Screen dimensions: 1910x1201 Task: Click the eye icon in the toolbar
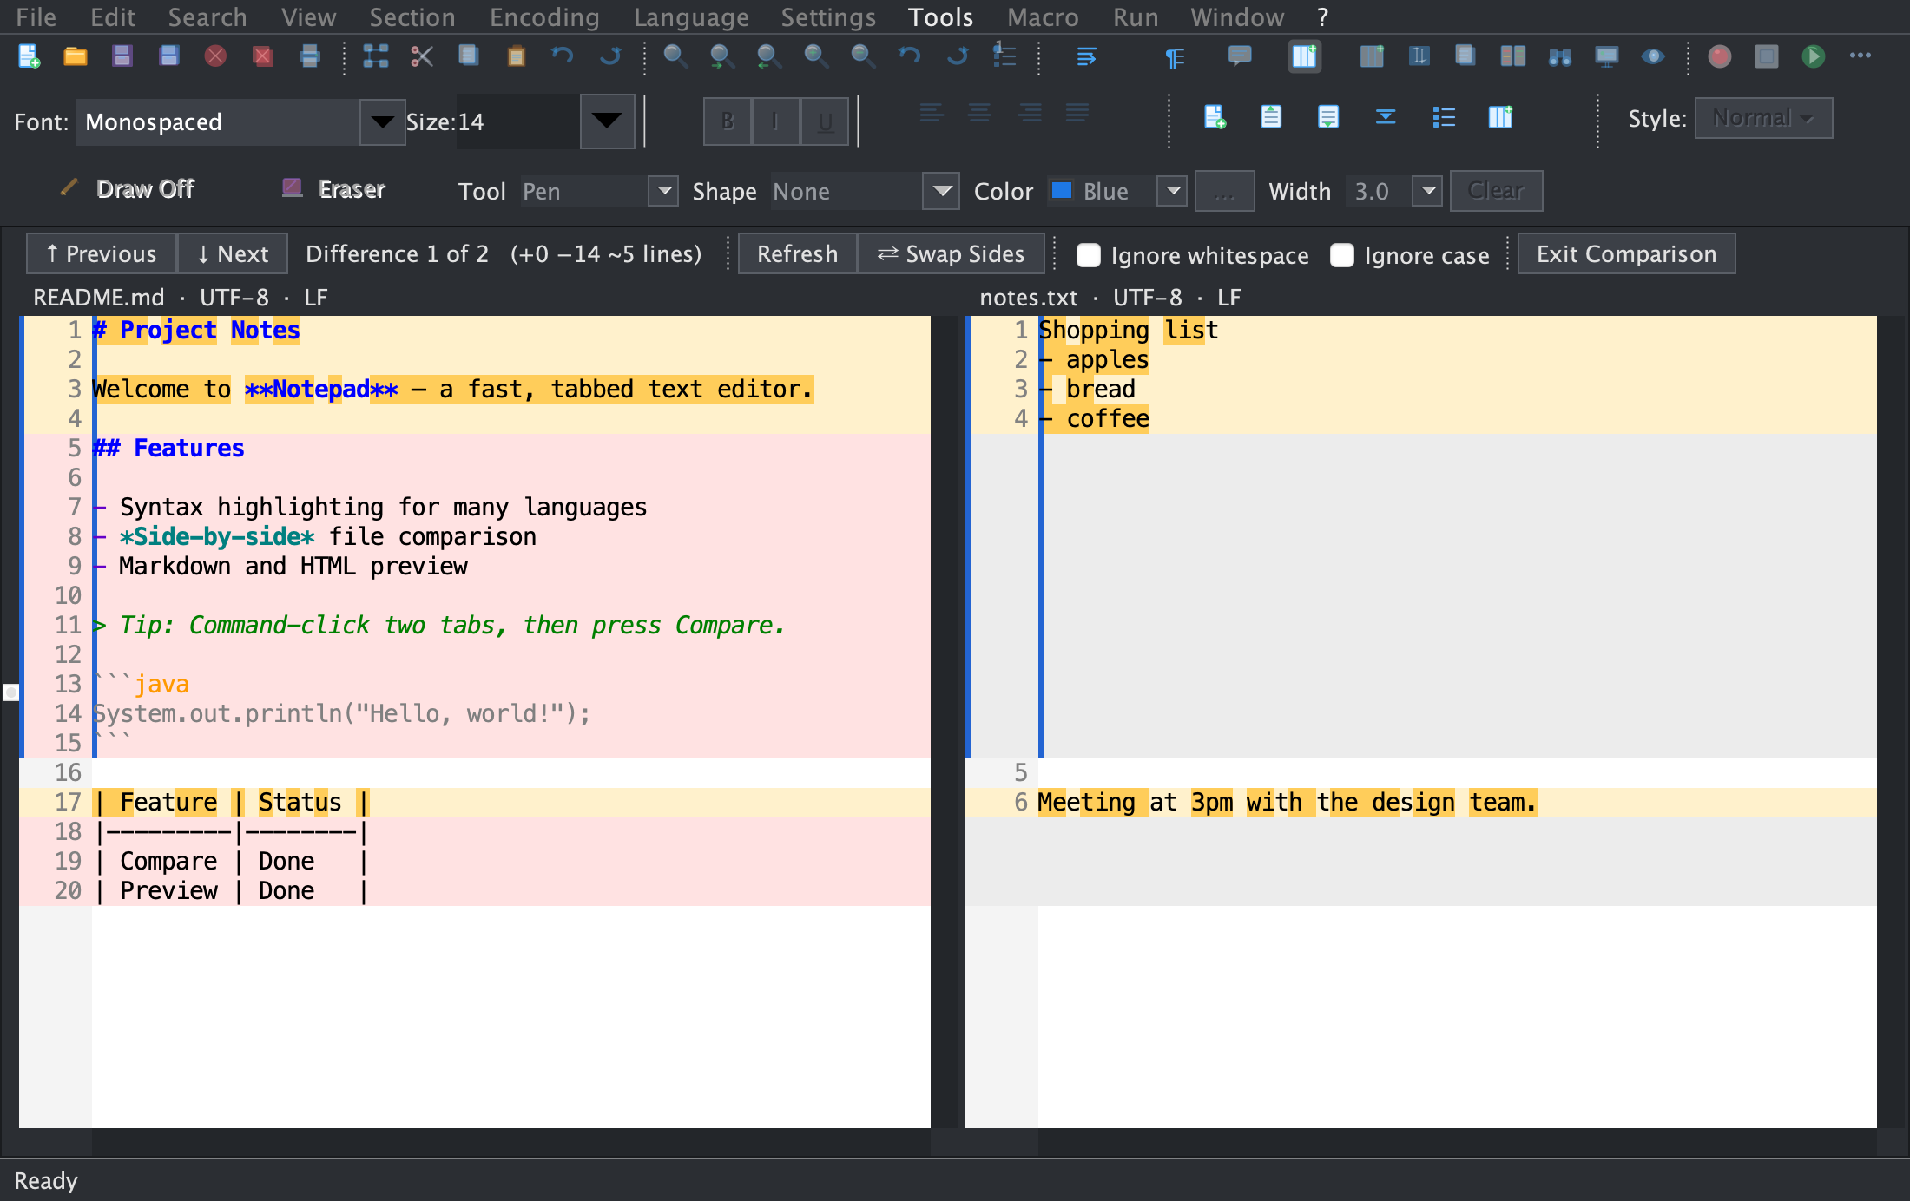click(x=1653, y=56)
